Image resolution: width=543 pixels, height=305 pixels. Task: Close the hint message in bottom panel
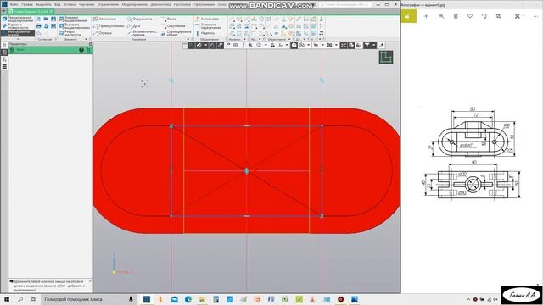[90, 281]
